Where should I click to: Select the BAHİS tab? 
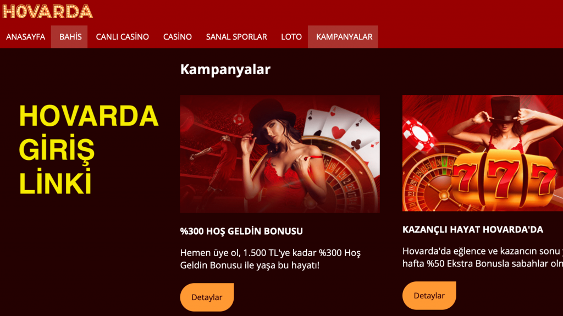coord(69,37)
